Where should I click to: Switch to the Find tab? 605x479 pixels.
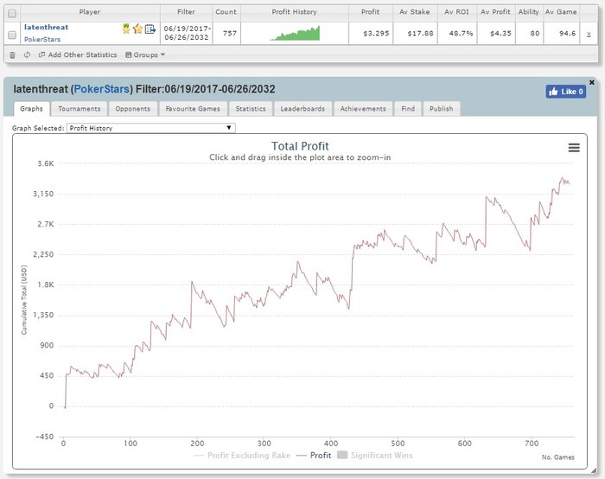pyautogui.click(x=408, y=109)
